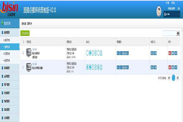Expand the bottom-most sidebar section below 日志管理

pyautogui.click(x=10, y=118)
